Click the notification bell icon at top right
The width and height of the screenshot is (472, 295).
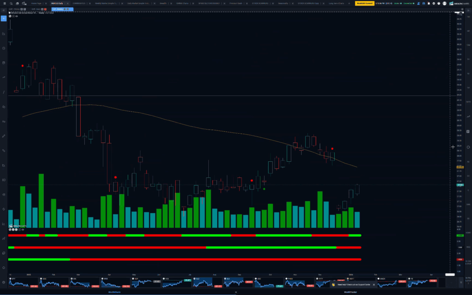429,3
